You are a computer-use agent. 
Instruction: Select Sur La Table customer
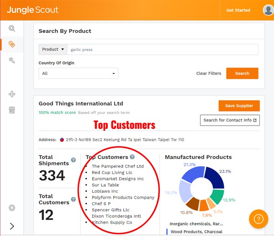click(x=105, y=185)
